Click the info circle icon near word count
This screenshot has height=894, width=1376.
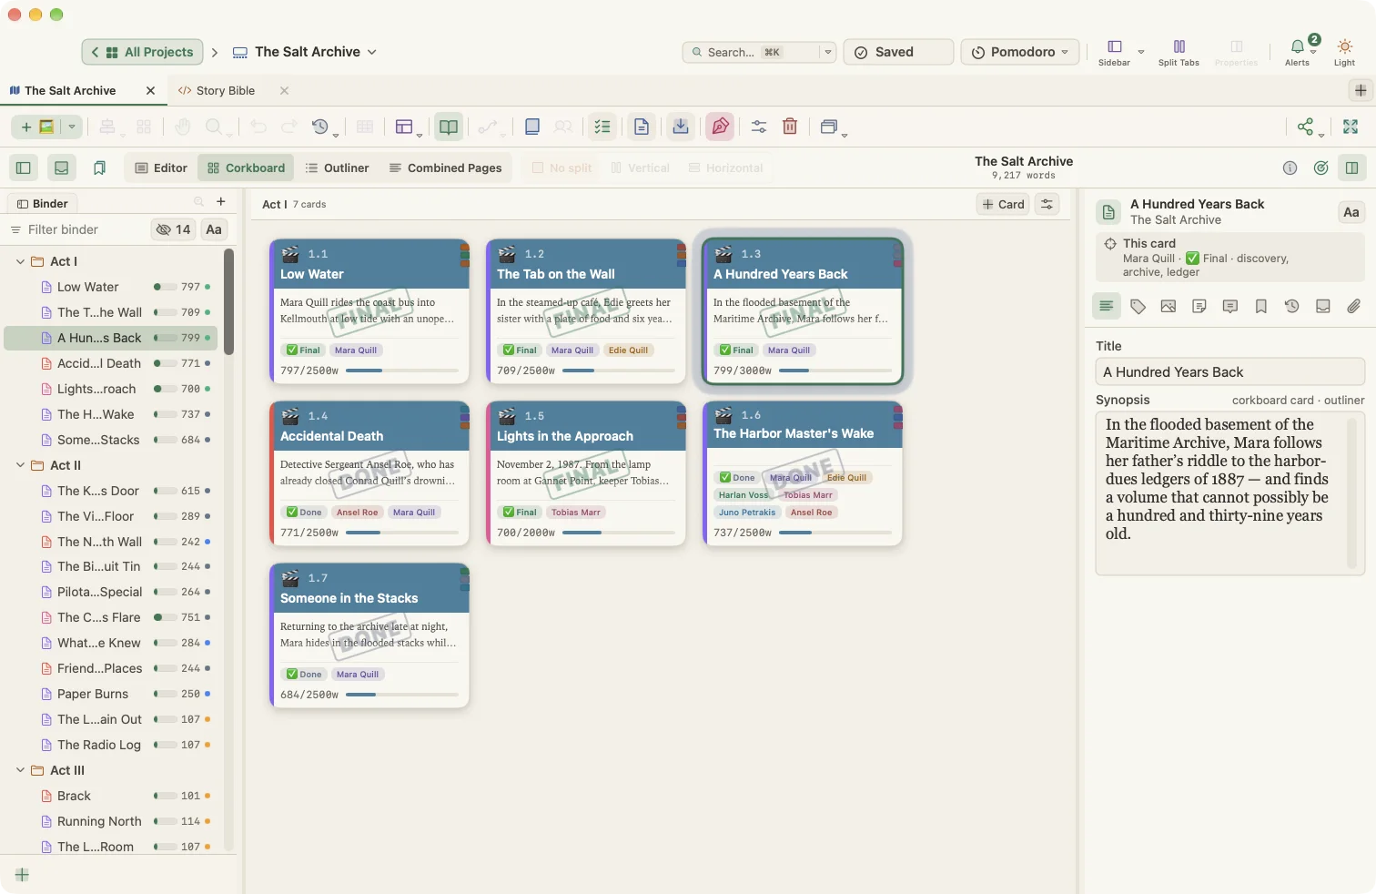(1290, 168)
